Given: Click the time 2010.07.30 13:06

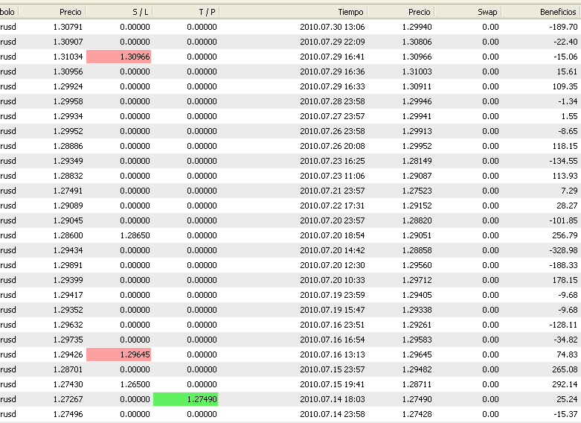Looking at the screenshot, I should pyautogui.click(x=333, y=27).
